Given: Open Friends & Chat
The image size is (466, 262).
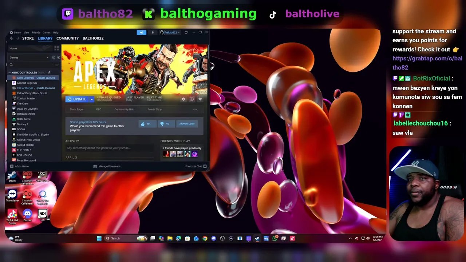Looking at the screenshot, I should pyautogui.click(x=196, y=166).
